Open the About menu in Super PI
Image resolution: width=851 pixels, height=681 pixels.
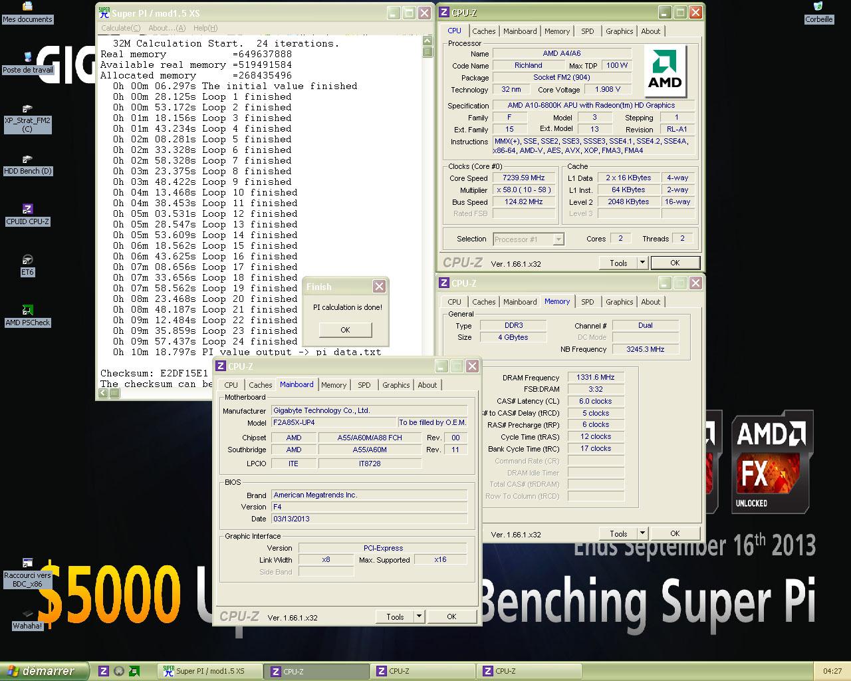[167, 28]
